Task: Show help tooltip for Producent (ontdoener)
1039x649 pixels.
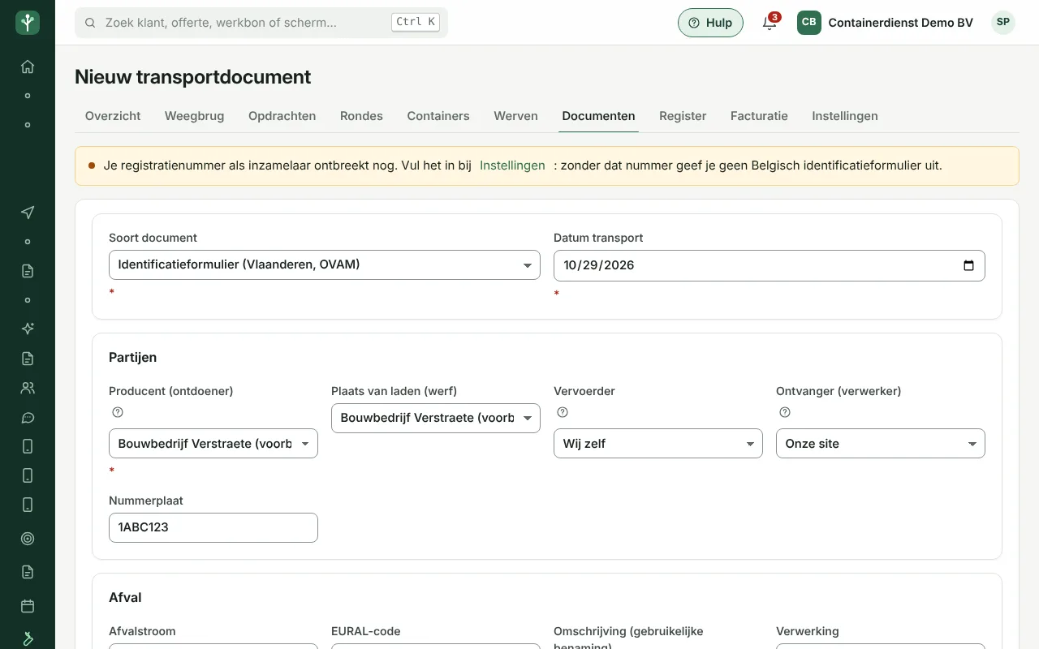Action: 118,412
